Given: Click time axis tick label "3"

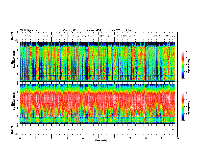Looking at the screenshot, I should 67,138.
